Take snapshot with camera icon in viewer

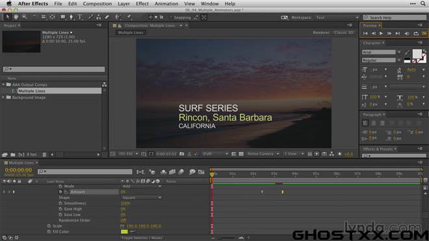point(181,154)
